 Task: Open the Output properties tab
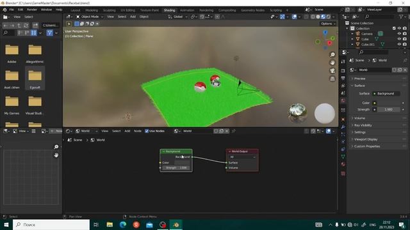(x=343, y=78)
